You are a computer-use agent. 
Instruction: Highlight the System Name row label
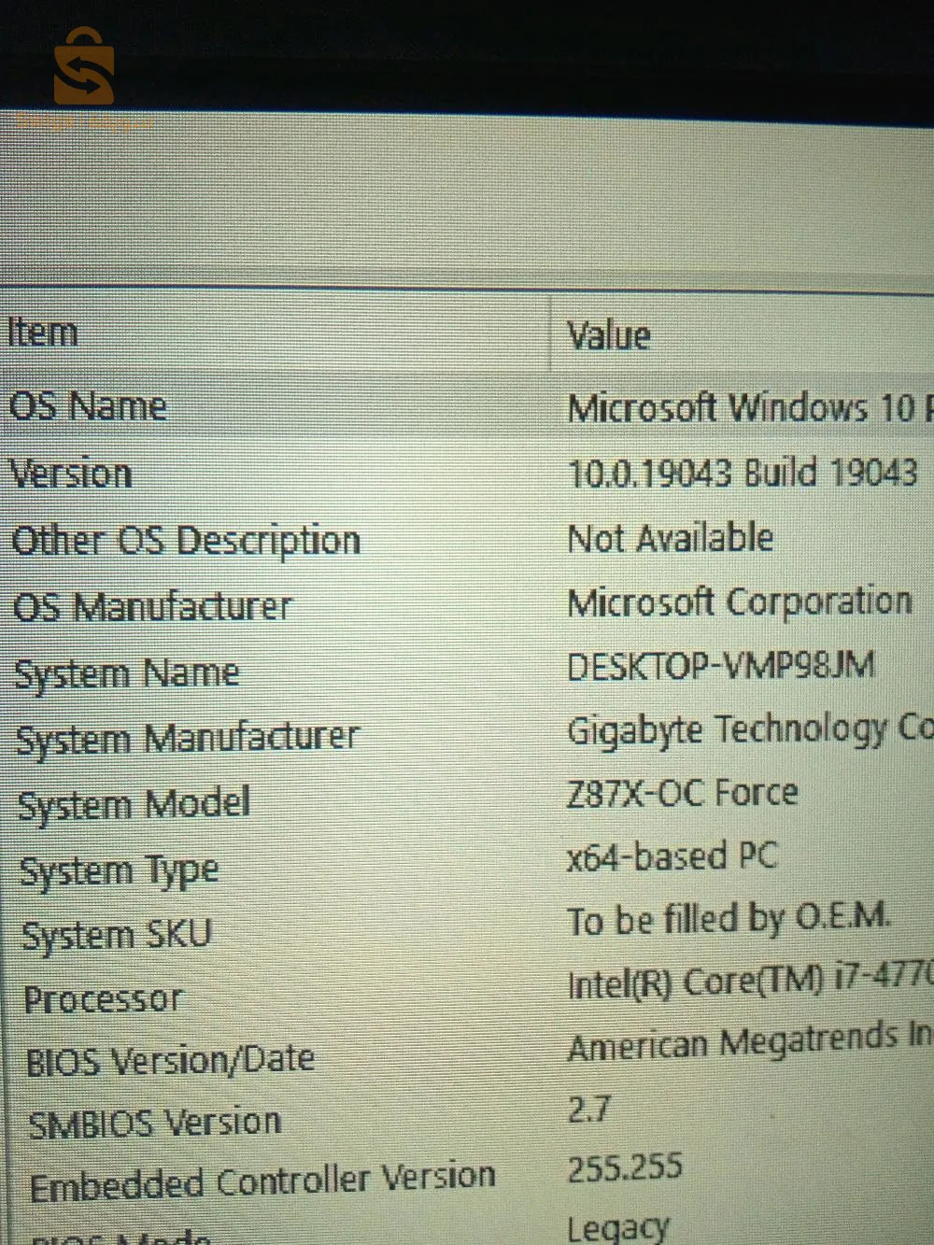(127, 673)
